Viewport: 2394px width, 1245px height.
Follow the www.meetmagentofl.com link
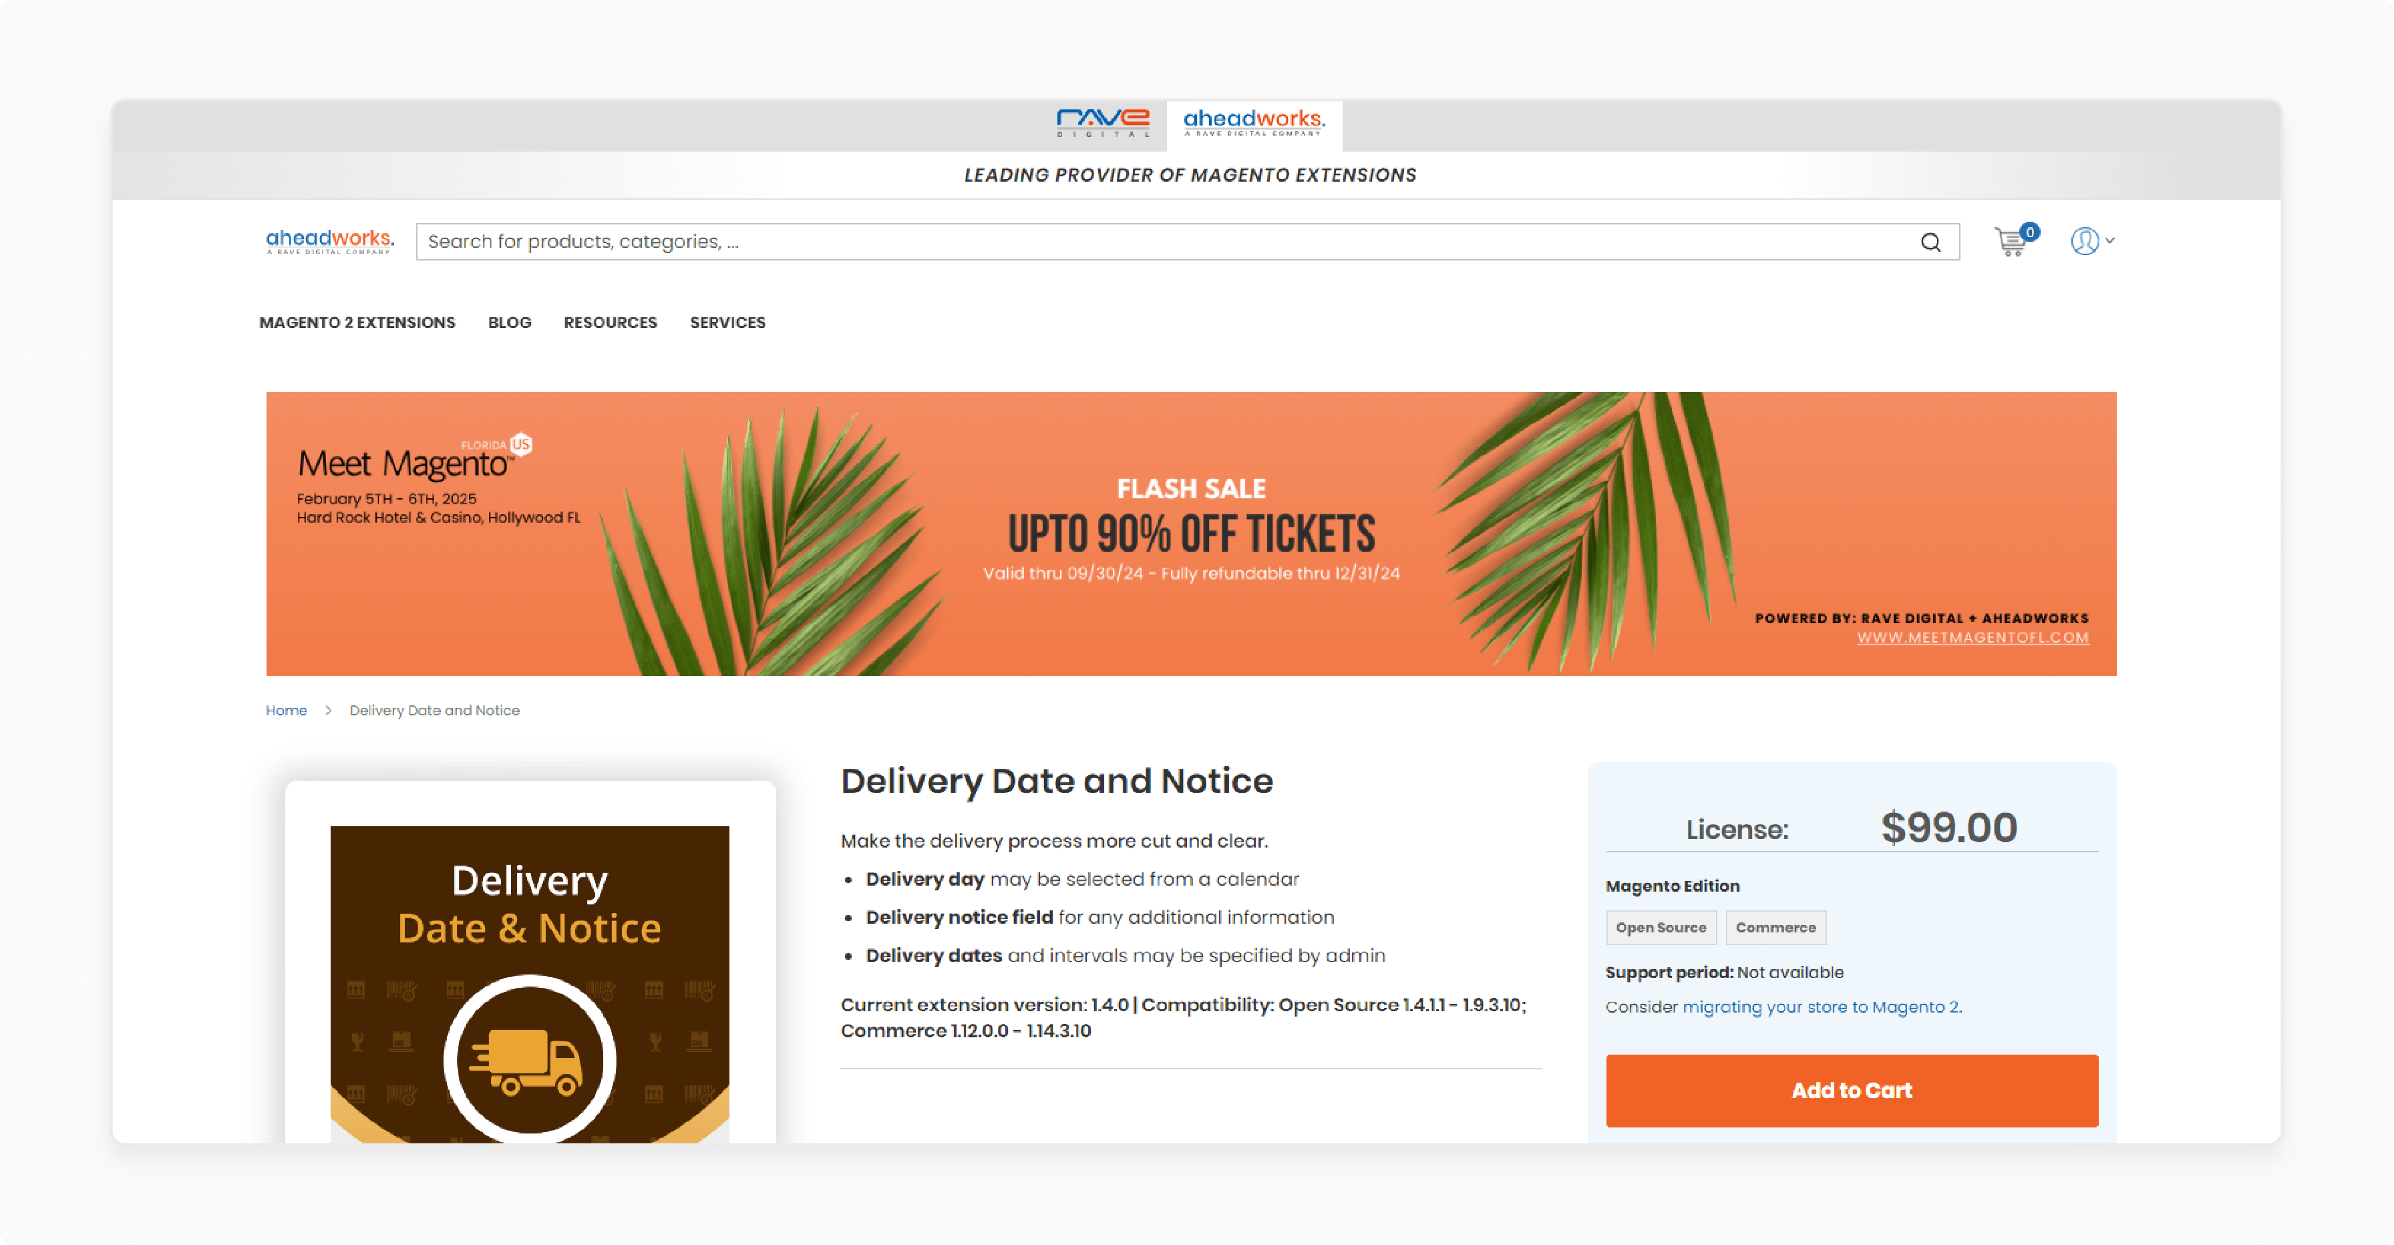[1972, 637]
